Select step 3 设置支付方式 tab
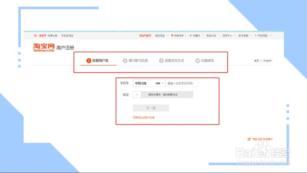 (172, 61)
